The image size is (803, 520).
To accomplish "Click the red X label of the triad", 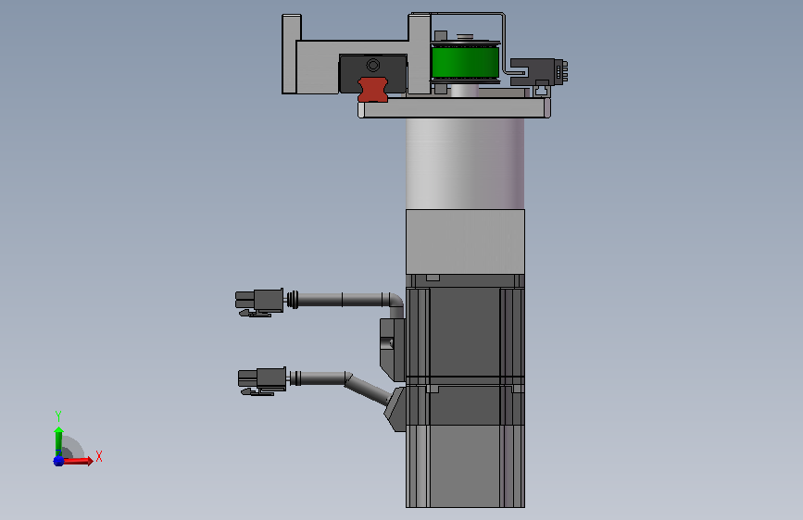I will point(99,456).
